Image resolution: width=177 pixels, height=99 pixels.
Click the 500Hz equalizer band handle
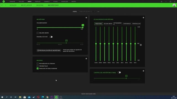pyautogui.click(x=105, y=44)
